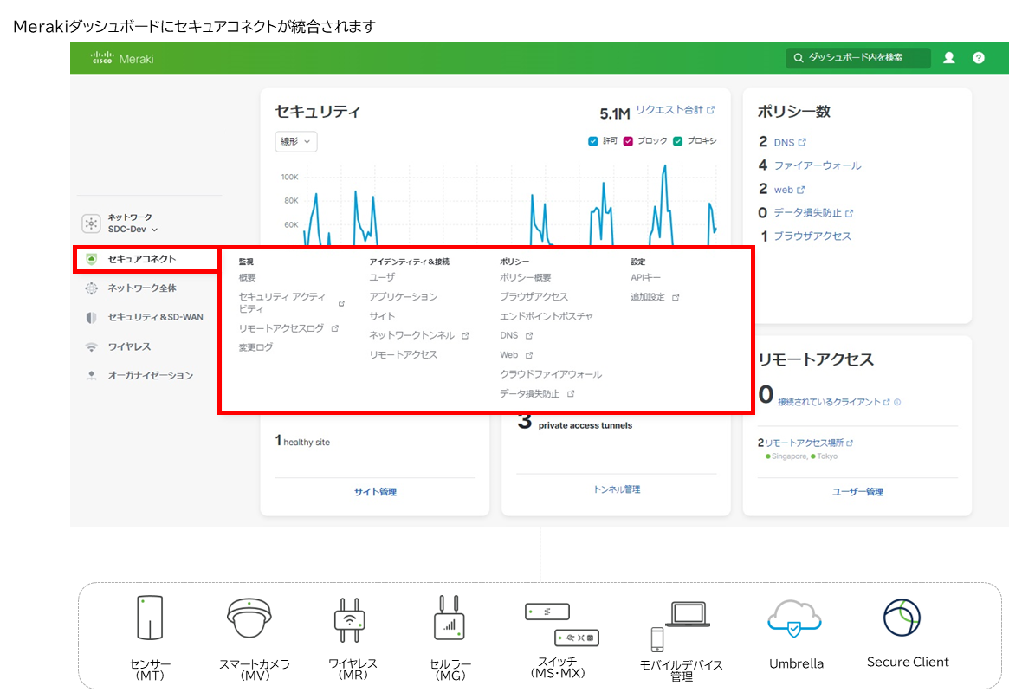Open セキュアコネクト in the sidebar

click(x=141, y=259)
